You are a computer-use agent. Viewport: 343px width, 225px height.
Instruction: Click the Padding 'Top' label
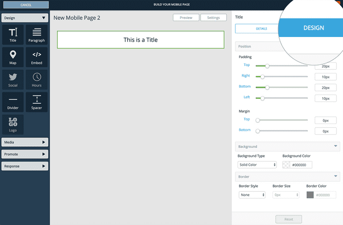pyautogui.click(x=246, y=64)
